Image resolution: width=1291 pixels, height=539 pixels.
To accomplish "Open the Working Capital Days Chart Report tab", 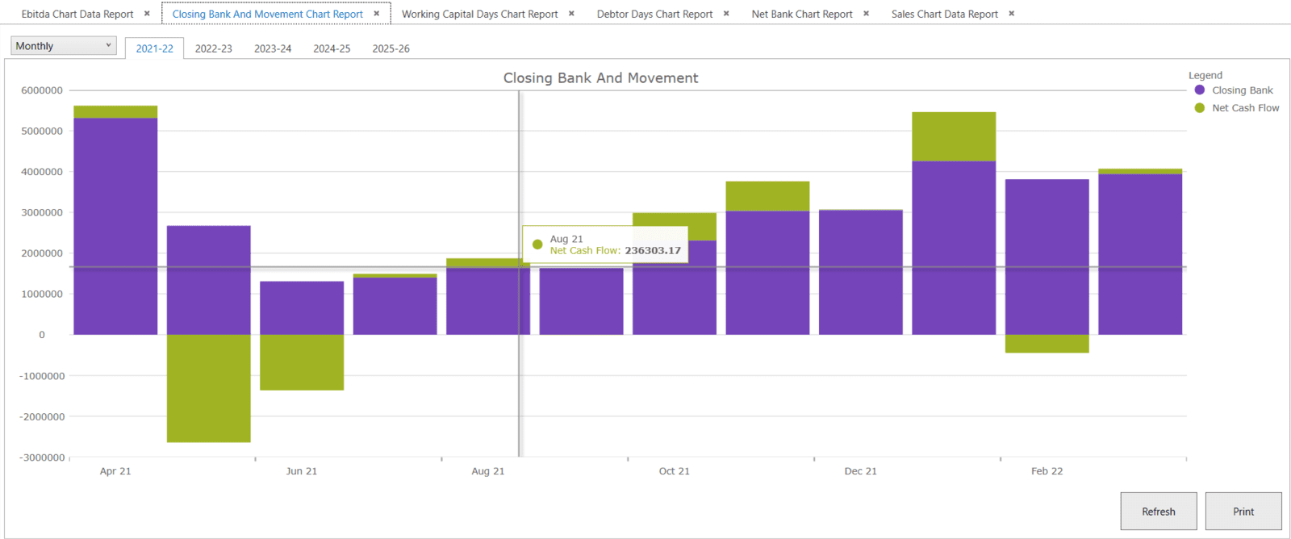I will pos(479,14).
